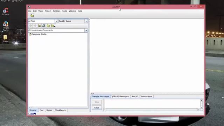Screen dimensions: 224x126
Task: Click the second window layout icon at bottom left
Action: 32,114
